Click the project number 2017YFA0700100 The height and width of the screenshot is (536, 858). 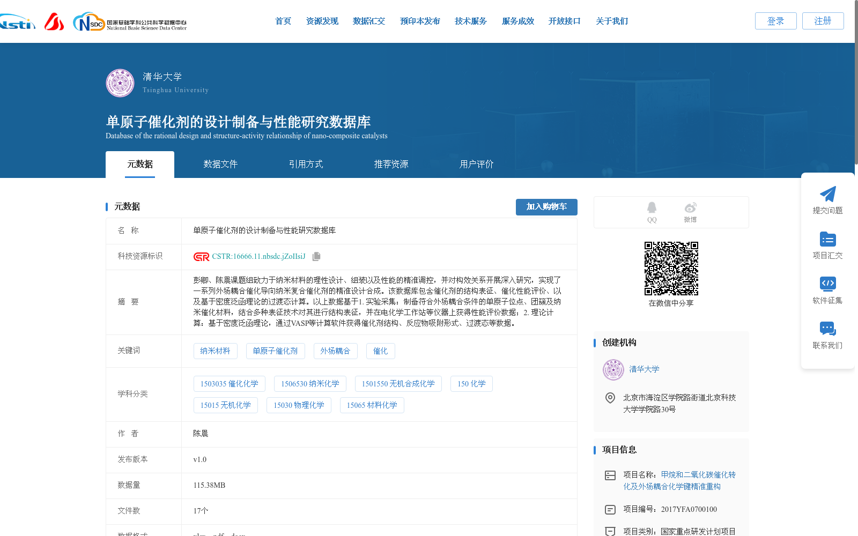point(689,510)
